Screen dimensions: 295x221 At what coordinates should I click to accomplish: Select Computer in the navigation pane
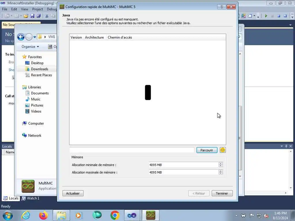pos(36,123)
